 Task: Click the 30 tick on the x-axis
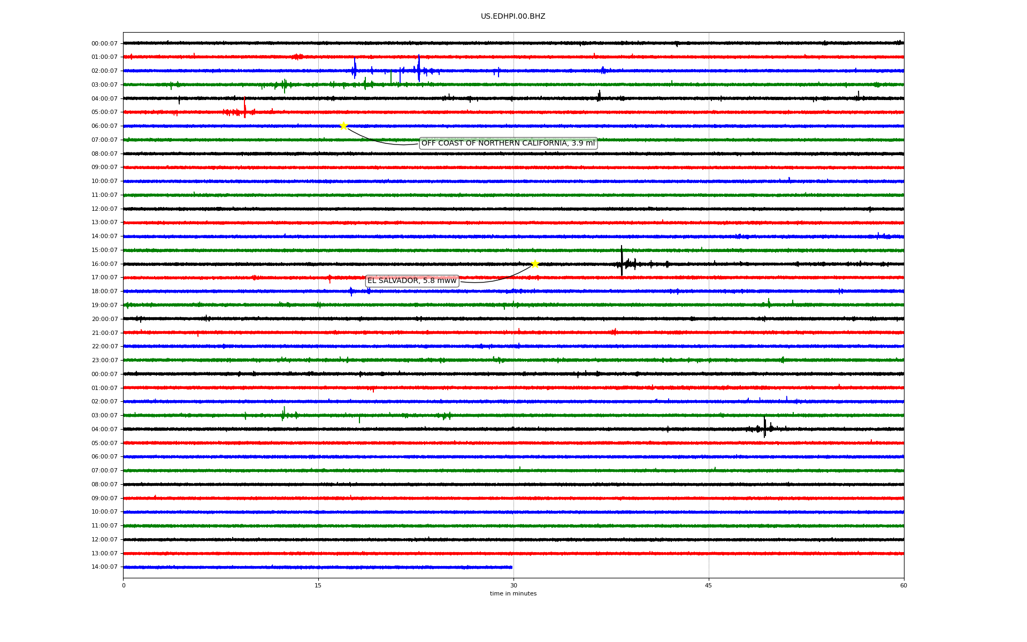pos(513,585)
